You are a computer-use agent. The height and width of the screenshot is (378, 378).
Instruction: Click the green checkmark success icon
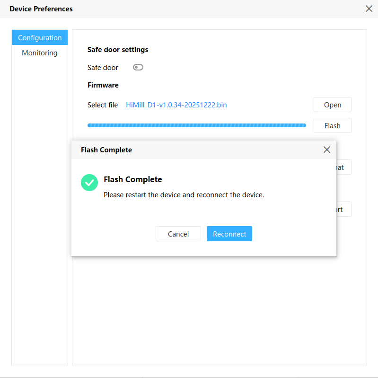[89, 183]
